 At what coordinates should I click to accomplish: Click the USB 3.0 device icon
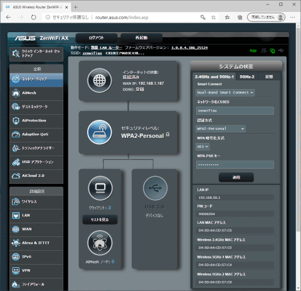[155, 188]
